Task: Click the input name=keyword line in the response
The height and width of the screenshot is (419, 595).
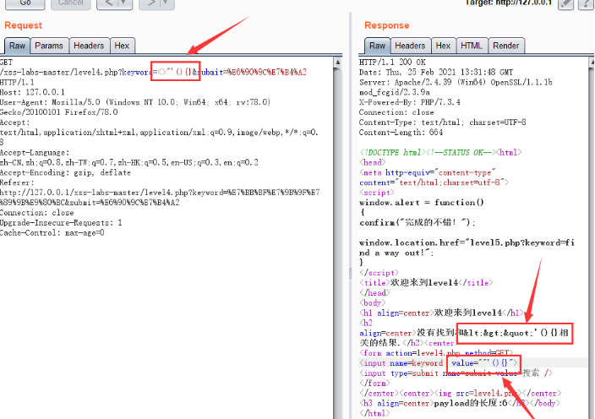Action: [439, 363]
